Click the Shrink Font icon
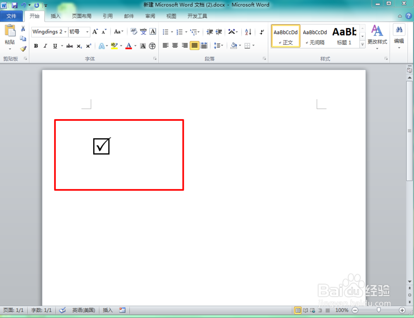Viewport: 414px width, 318px height. (x=104, y=32)
